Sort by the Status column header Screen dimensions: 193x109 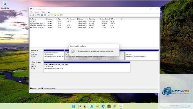coord(83,19)
